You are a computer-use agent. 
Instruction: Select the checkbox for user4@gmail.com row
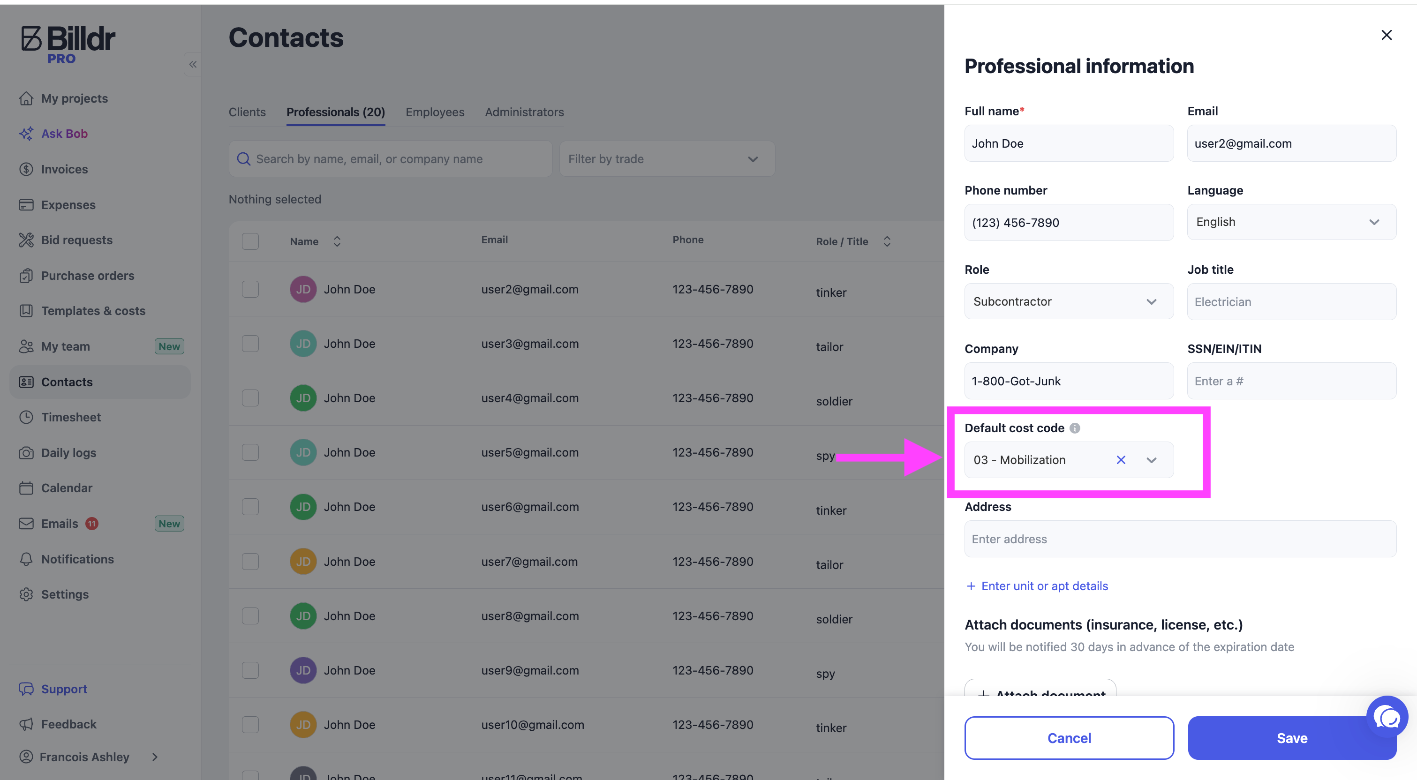pyautogui.click(x=250, y=397)
